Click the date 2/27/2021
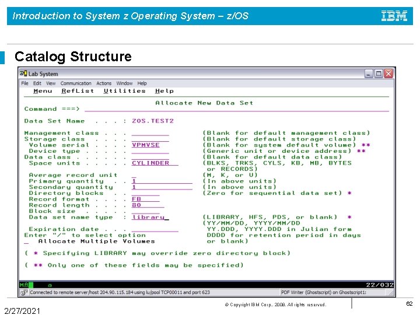The height and width of the screenshot is (315, 420). tap(22, 311)
